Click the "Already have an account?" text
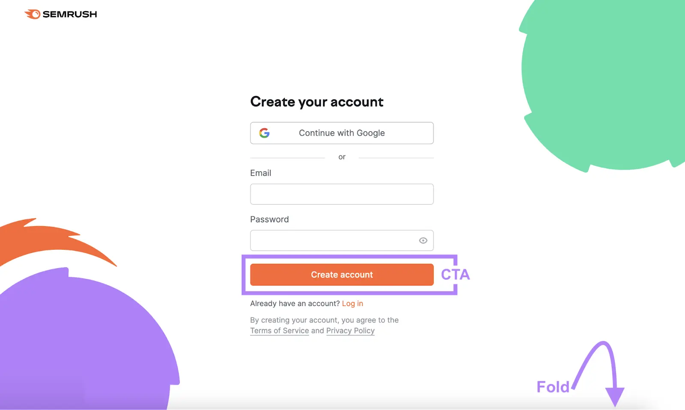685x410 pixels. (295, 304)
